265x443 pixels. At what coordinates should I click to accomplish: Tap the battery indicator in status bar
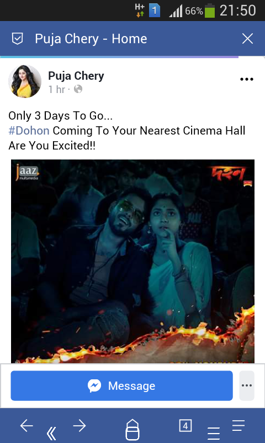pyautogui.click(x=210, y=11)
